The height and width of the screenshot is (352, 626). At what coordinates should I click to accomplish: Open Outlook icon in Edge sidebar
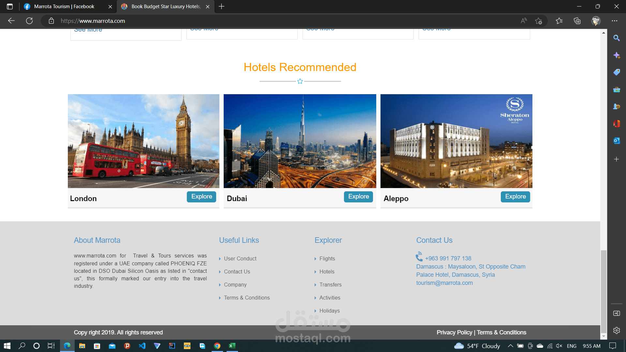click(616, 141)
